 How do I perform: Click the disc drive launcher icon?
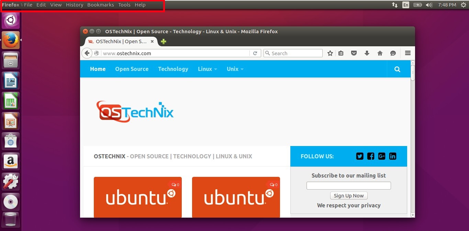tap(11, 202)
